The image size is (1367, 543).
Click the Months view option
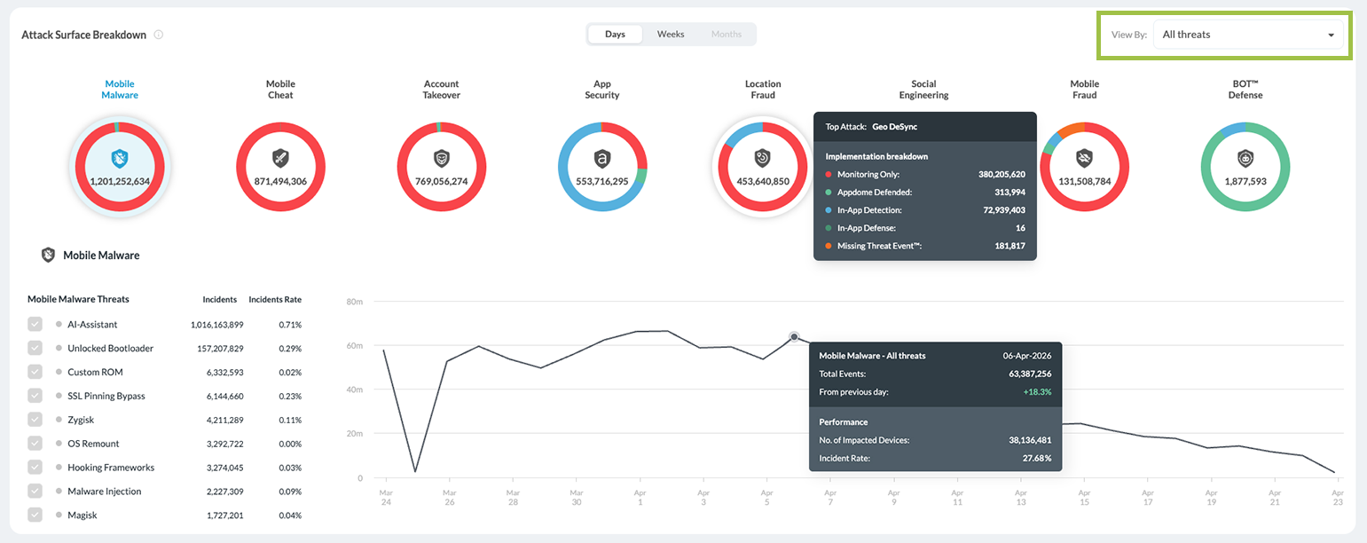(x=727, y=35)
